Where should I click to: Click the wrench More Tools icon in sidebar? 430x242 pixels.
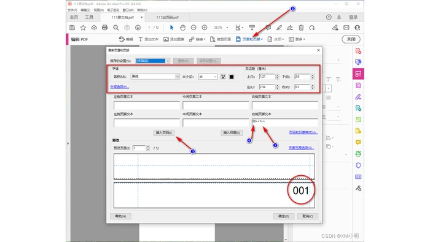coord(358,188)
